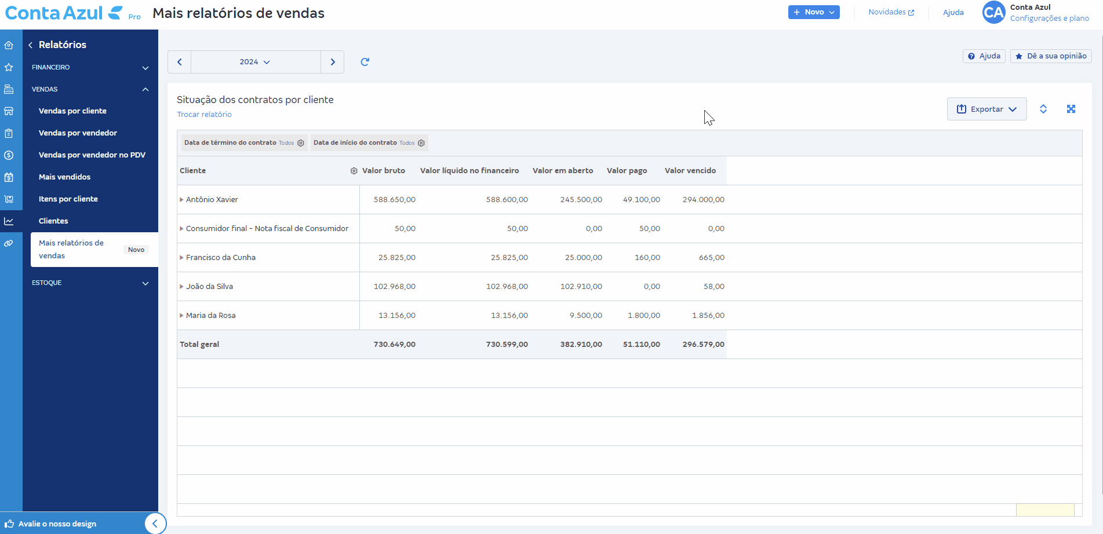Go to next year arrow

[x=333, y=62]
